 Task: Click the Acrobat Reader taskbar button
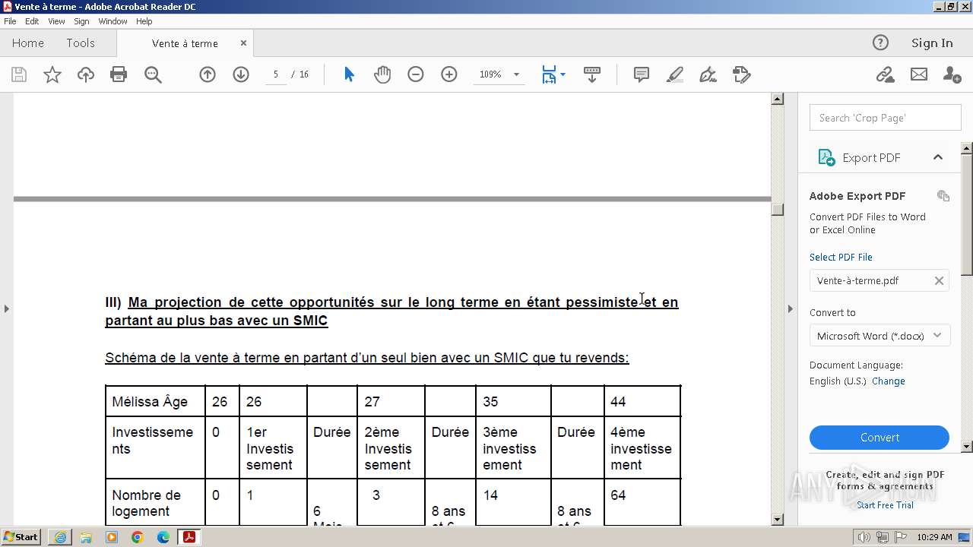point(189,537)
